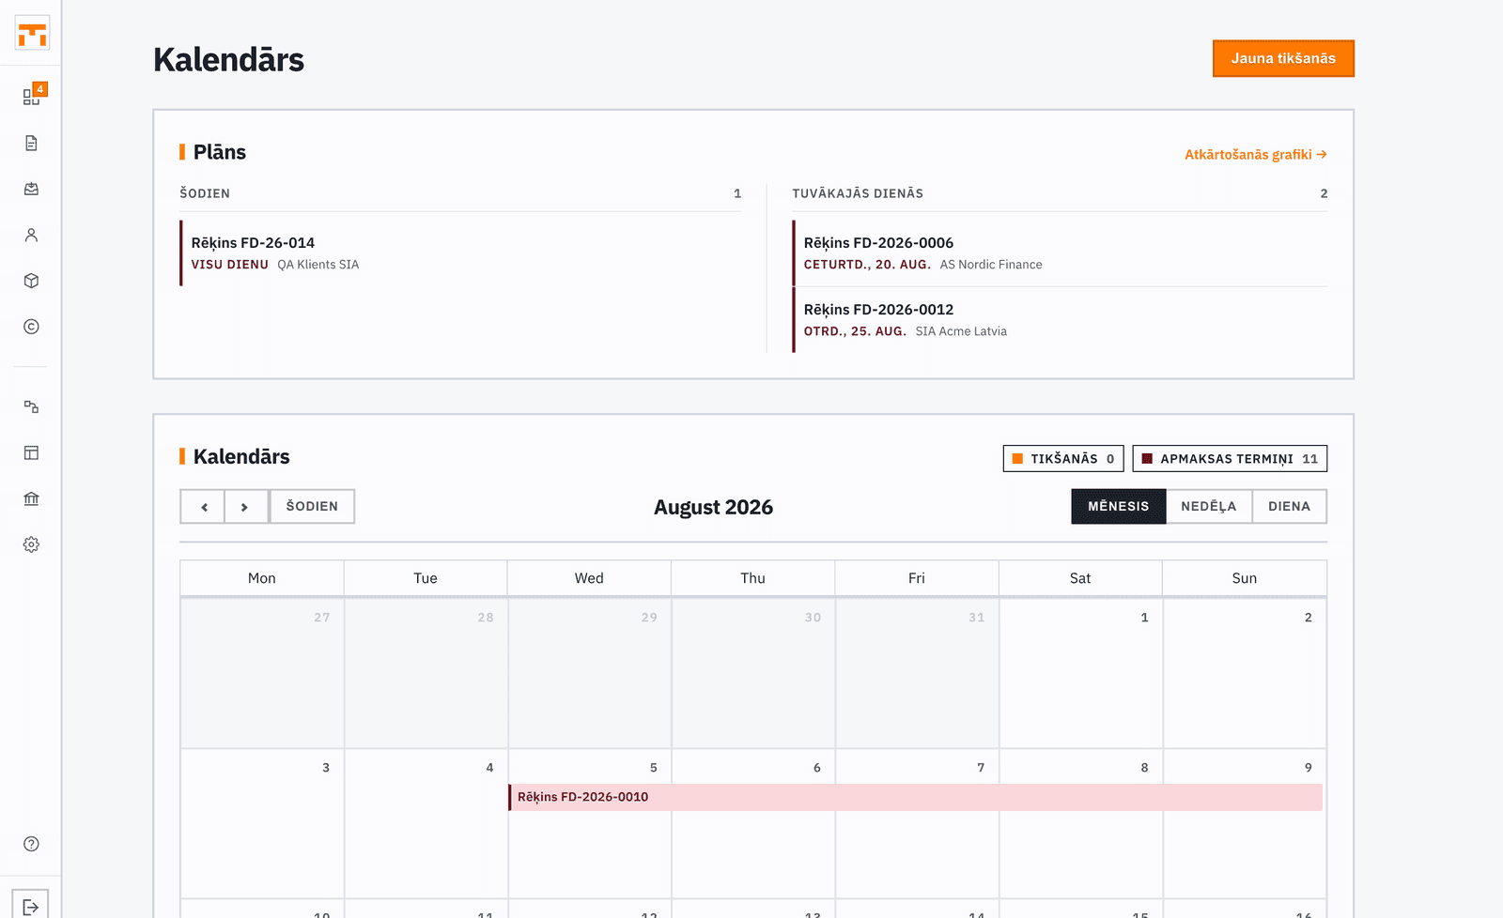
Task: Open the clients person icon in the sidebar
Action: coord(31,235)
